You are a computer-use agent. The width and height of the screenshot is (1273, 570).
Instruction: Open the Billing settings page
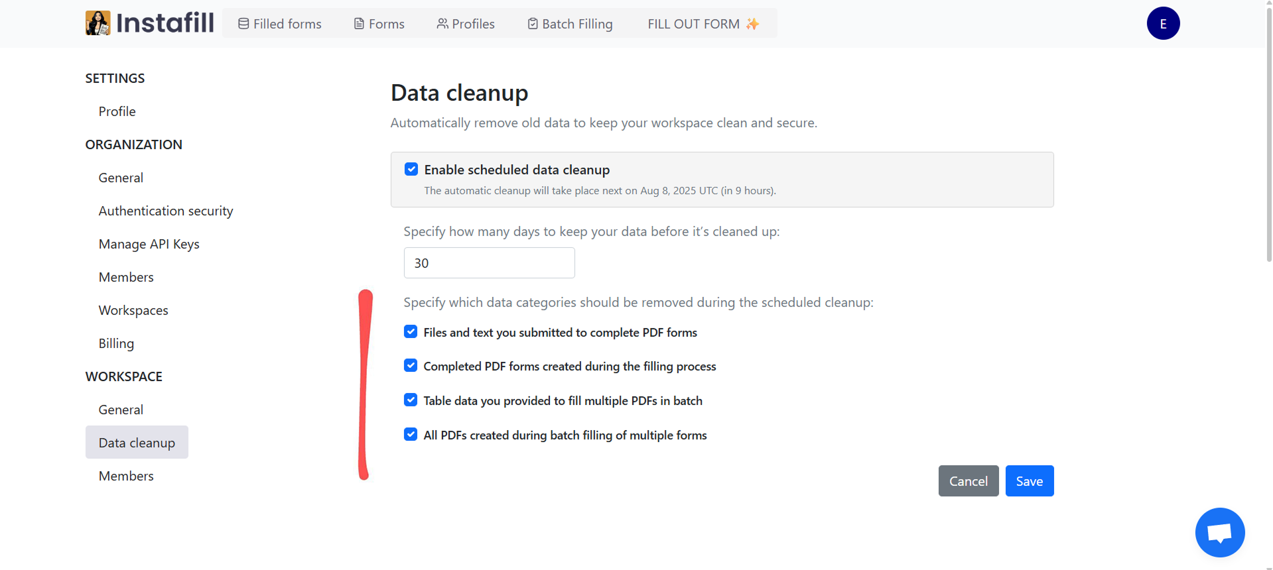(116, 343)
